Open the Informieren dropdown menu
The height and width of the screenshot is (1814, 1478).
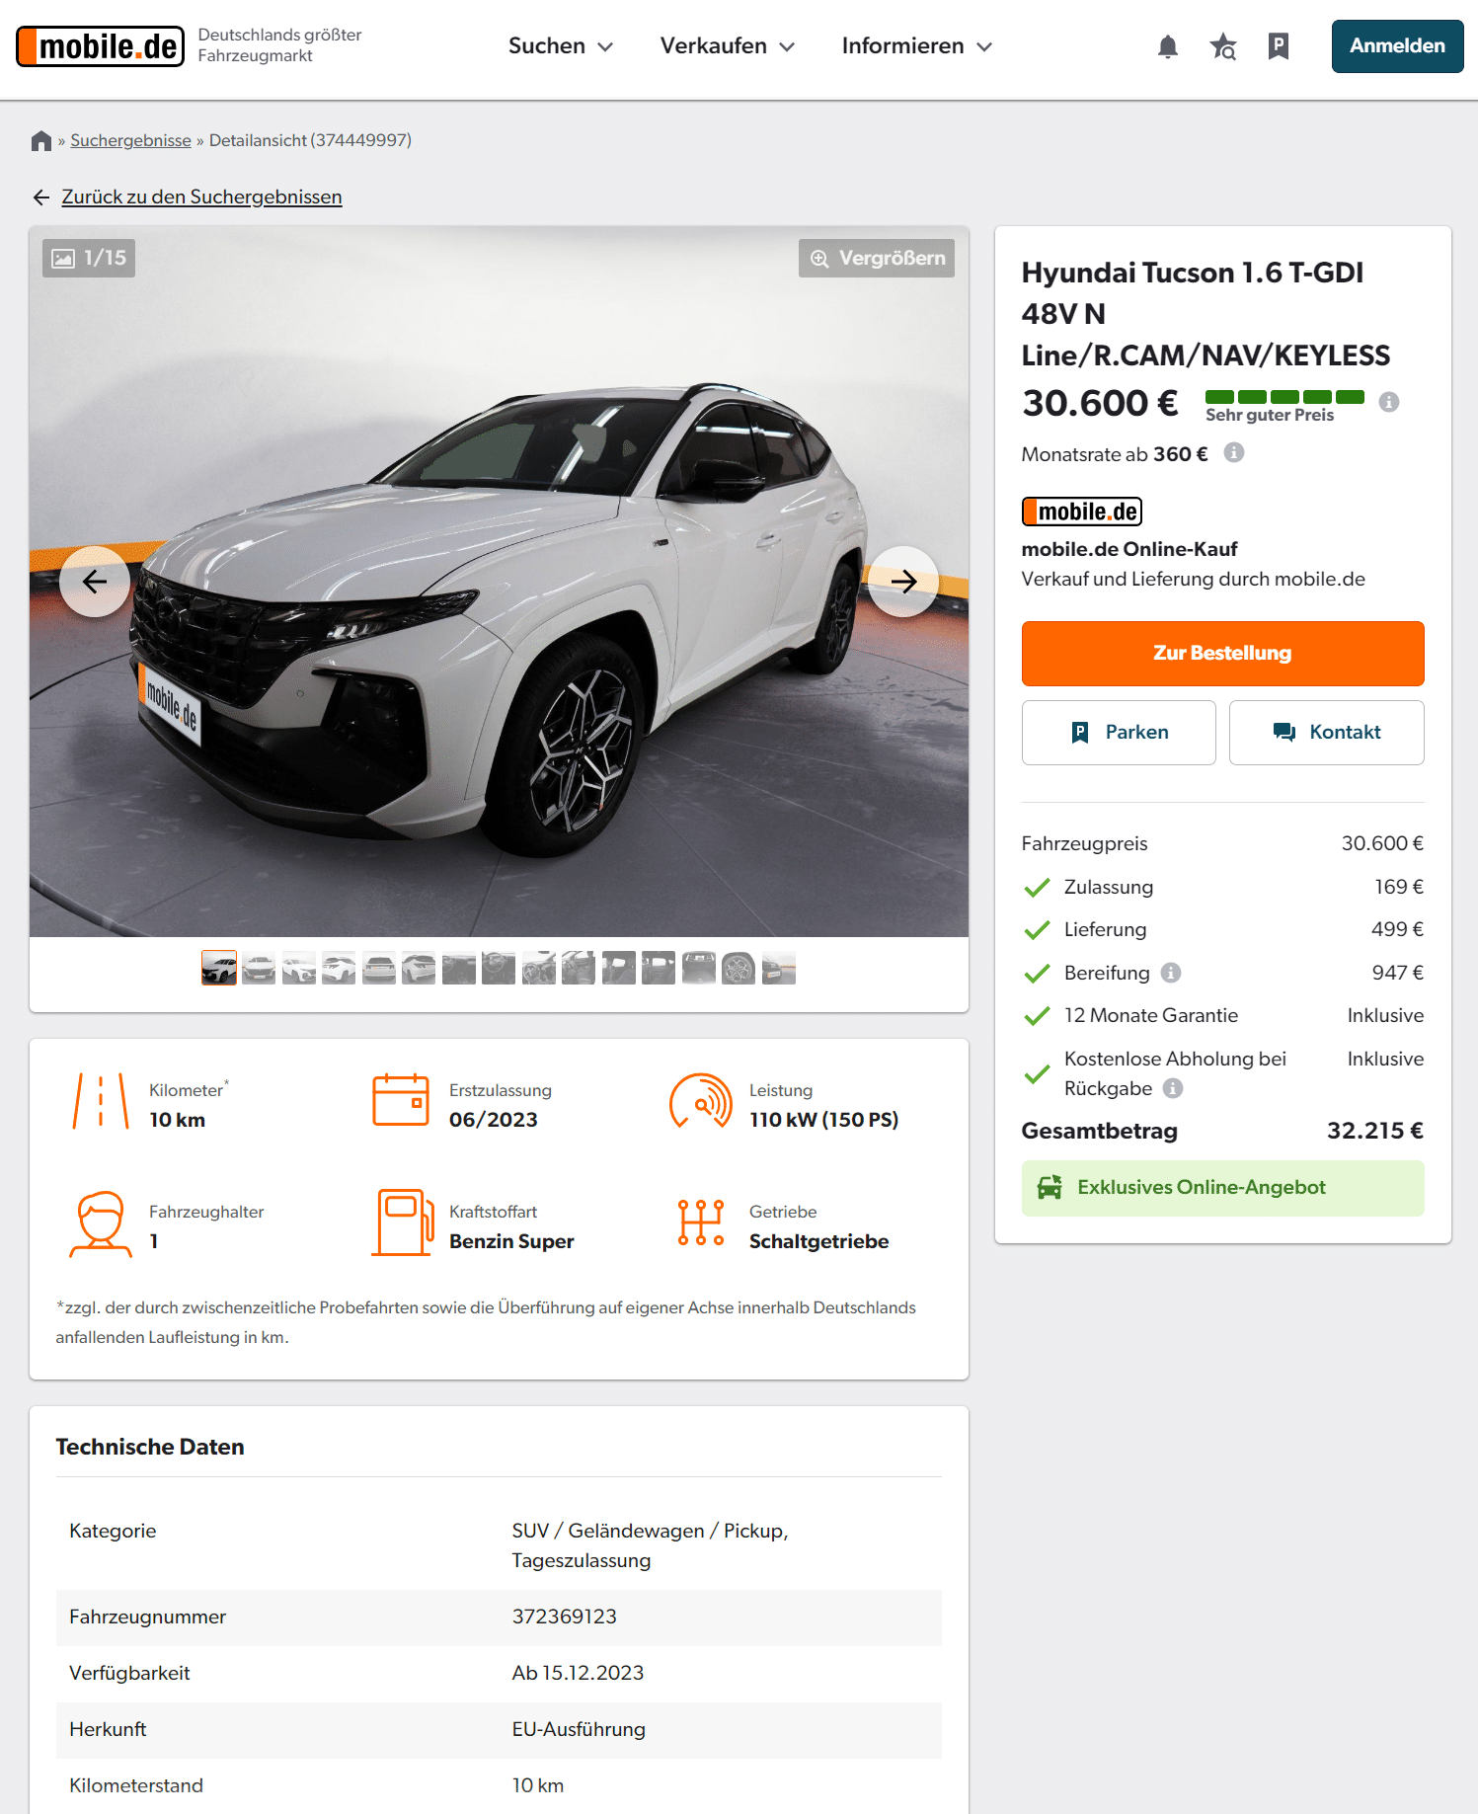click(916, 46)
